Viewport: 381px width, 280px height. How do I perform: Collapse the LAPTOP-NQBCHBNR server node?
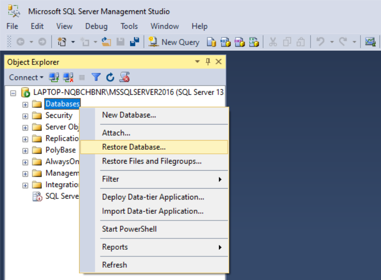[13, 93]
